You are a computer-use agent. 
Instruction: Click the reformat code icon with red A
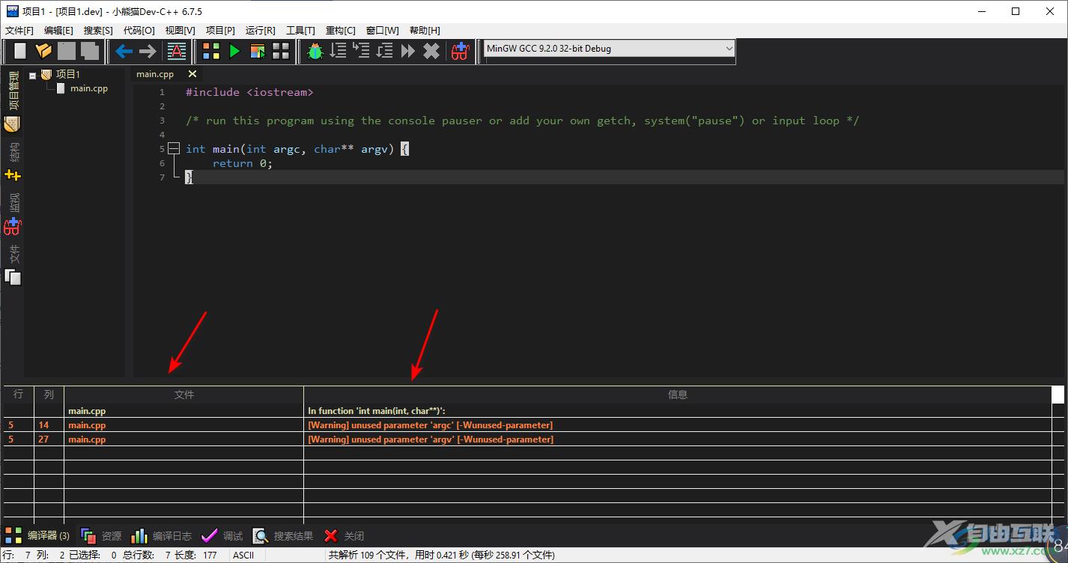coord(177,51)
